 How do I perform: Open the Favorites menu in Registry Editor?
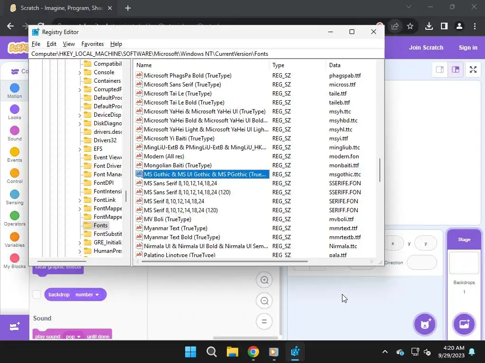[x=92, y=44]
